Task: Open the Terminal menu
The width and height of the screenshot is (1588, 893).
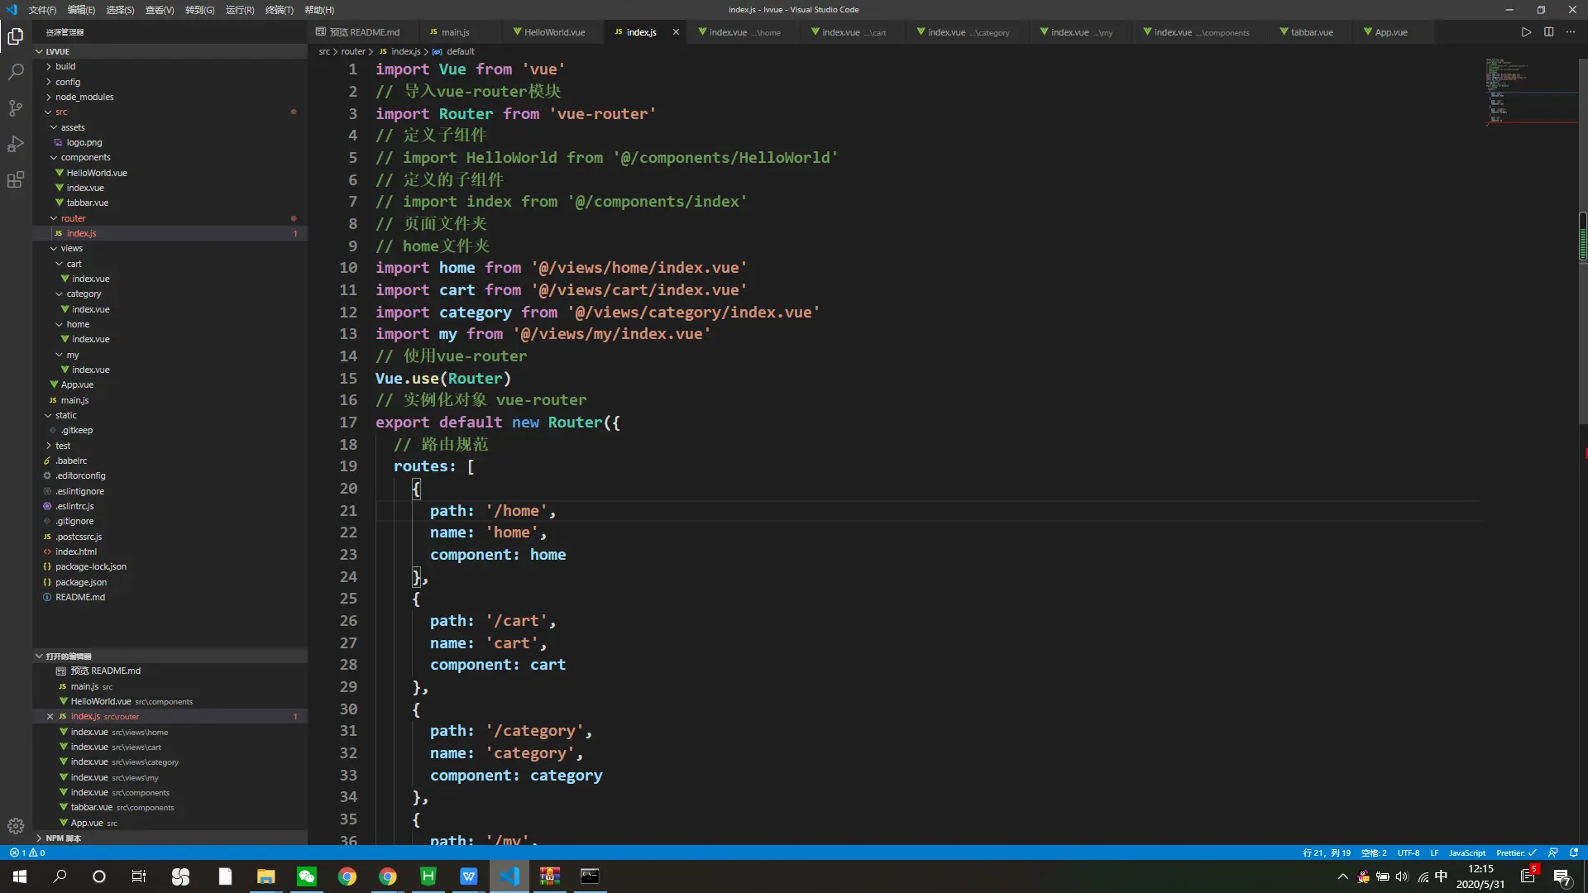Action: pos(279,10)
